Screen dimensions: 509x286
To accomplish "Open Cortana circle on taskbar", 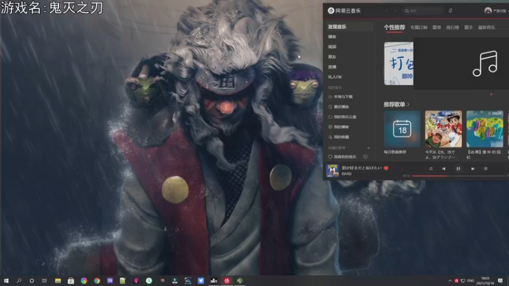I will click(31, 280).
